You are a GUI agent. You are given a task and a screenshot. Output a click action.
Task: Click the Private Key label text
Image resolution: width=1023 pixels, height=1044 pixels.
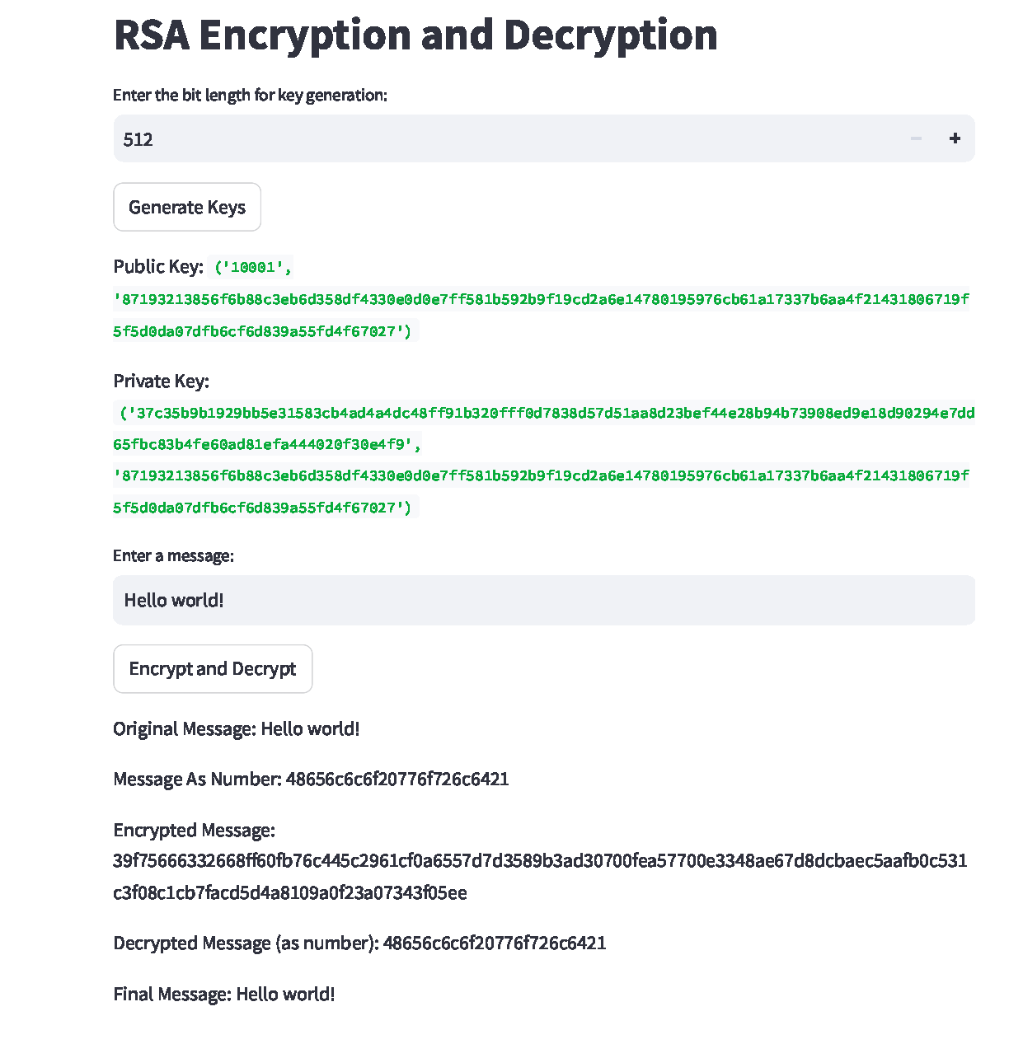[161, 381]
